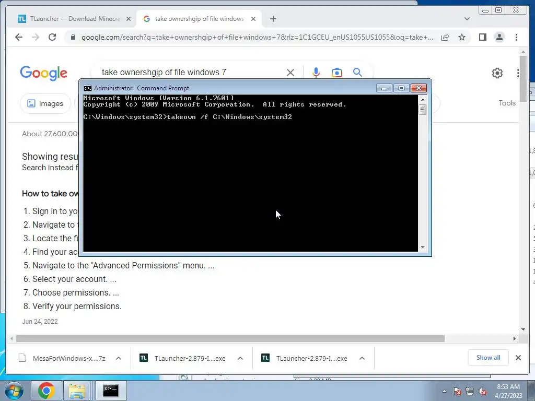The width and height of the screenshot is (535, 401).
Task: Click the 'Jun 24, 2022' date text
Action: [x=40, y=322]
